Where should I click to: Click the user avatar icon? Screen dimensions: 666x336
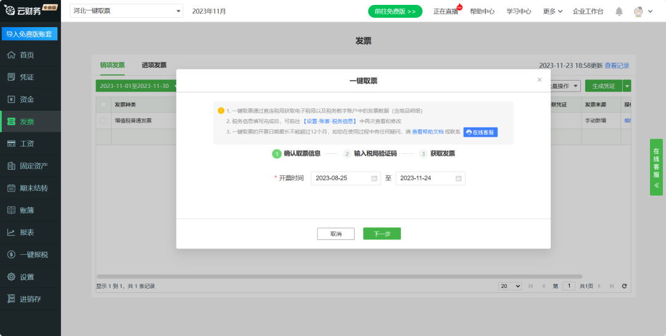click(638, 12)
